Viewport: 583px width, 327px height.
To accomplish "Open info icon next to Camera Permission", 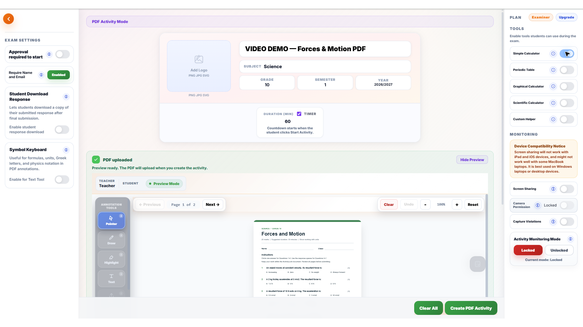I will 538,205.
